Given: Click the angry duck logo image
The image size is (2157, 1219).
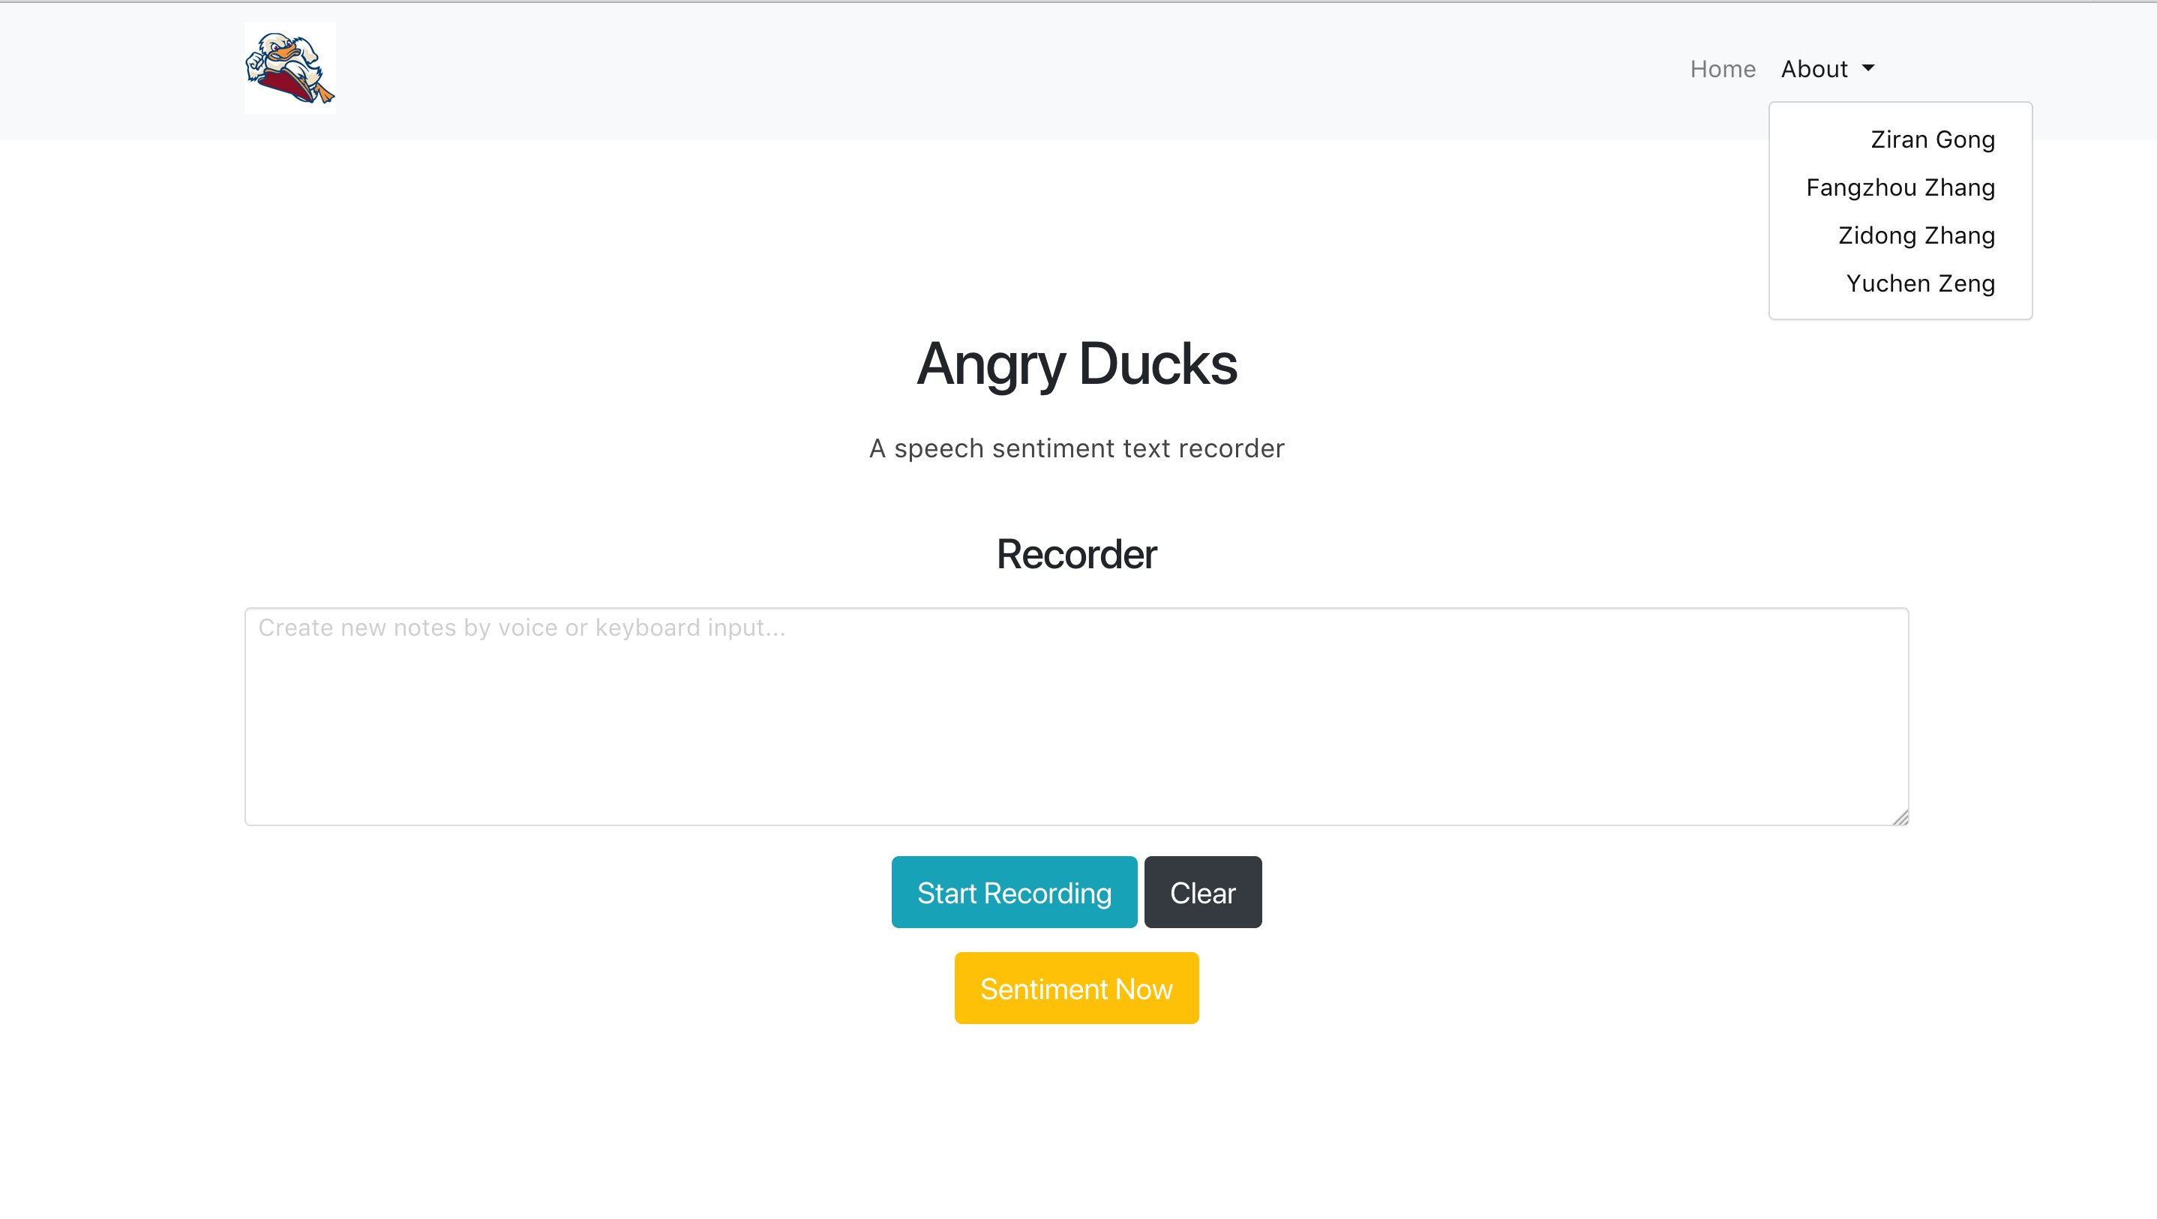Looking at the screenshot, I should point(289,67).
